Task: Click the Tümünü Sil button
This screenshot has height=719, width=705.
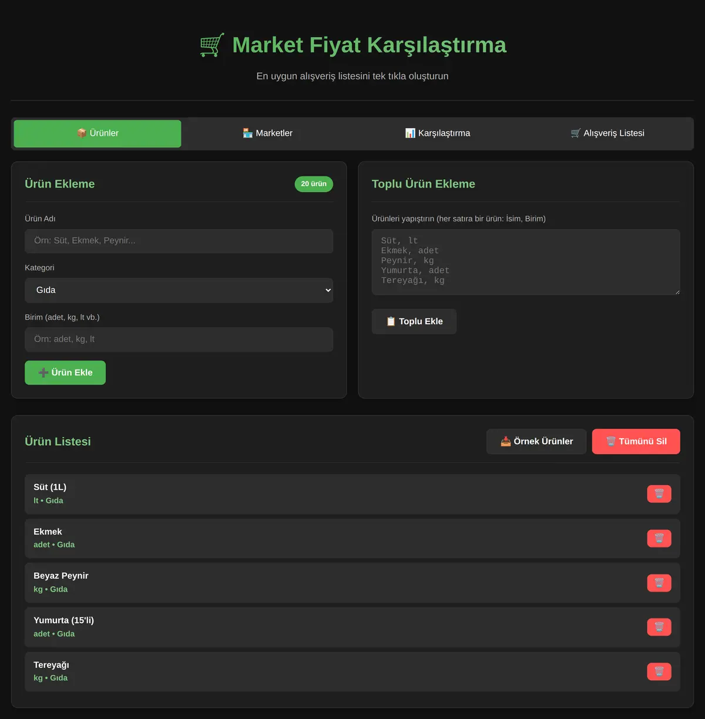Action: 636,441
